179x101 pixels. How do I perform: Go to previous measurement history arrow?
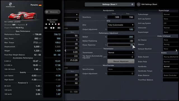(x=51, y=28)
